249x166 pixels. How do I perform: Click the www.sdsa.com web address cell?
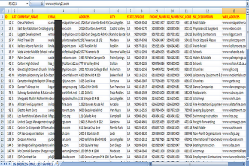(234, 145)
